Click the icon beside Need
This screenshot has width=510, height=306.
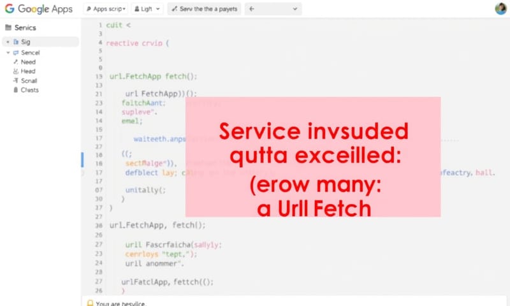pos(15,62)
